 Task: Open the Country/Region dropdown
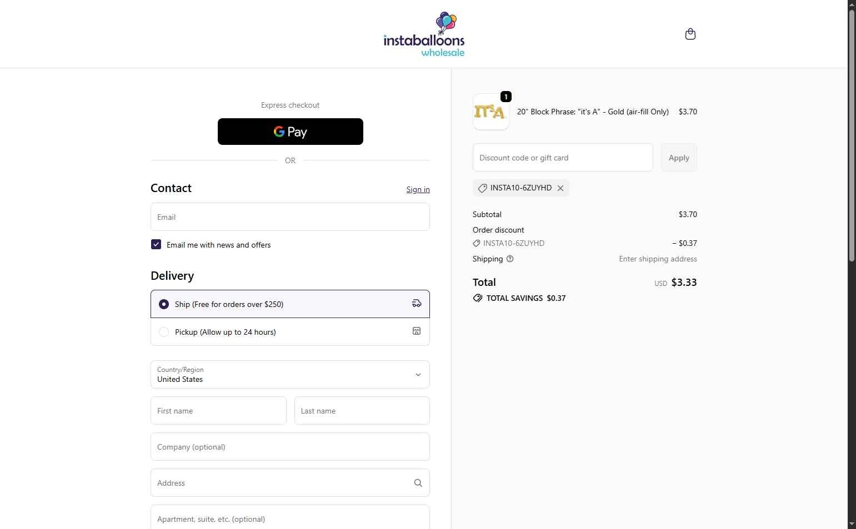click(x=290, y=375)
